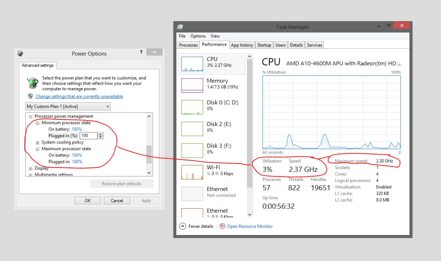Click the Threads count 822
The height and width of the screenshot is (261, 441).
[x=294, y=188]
